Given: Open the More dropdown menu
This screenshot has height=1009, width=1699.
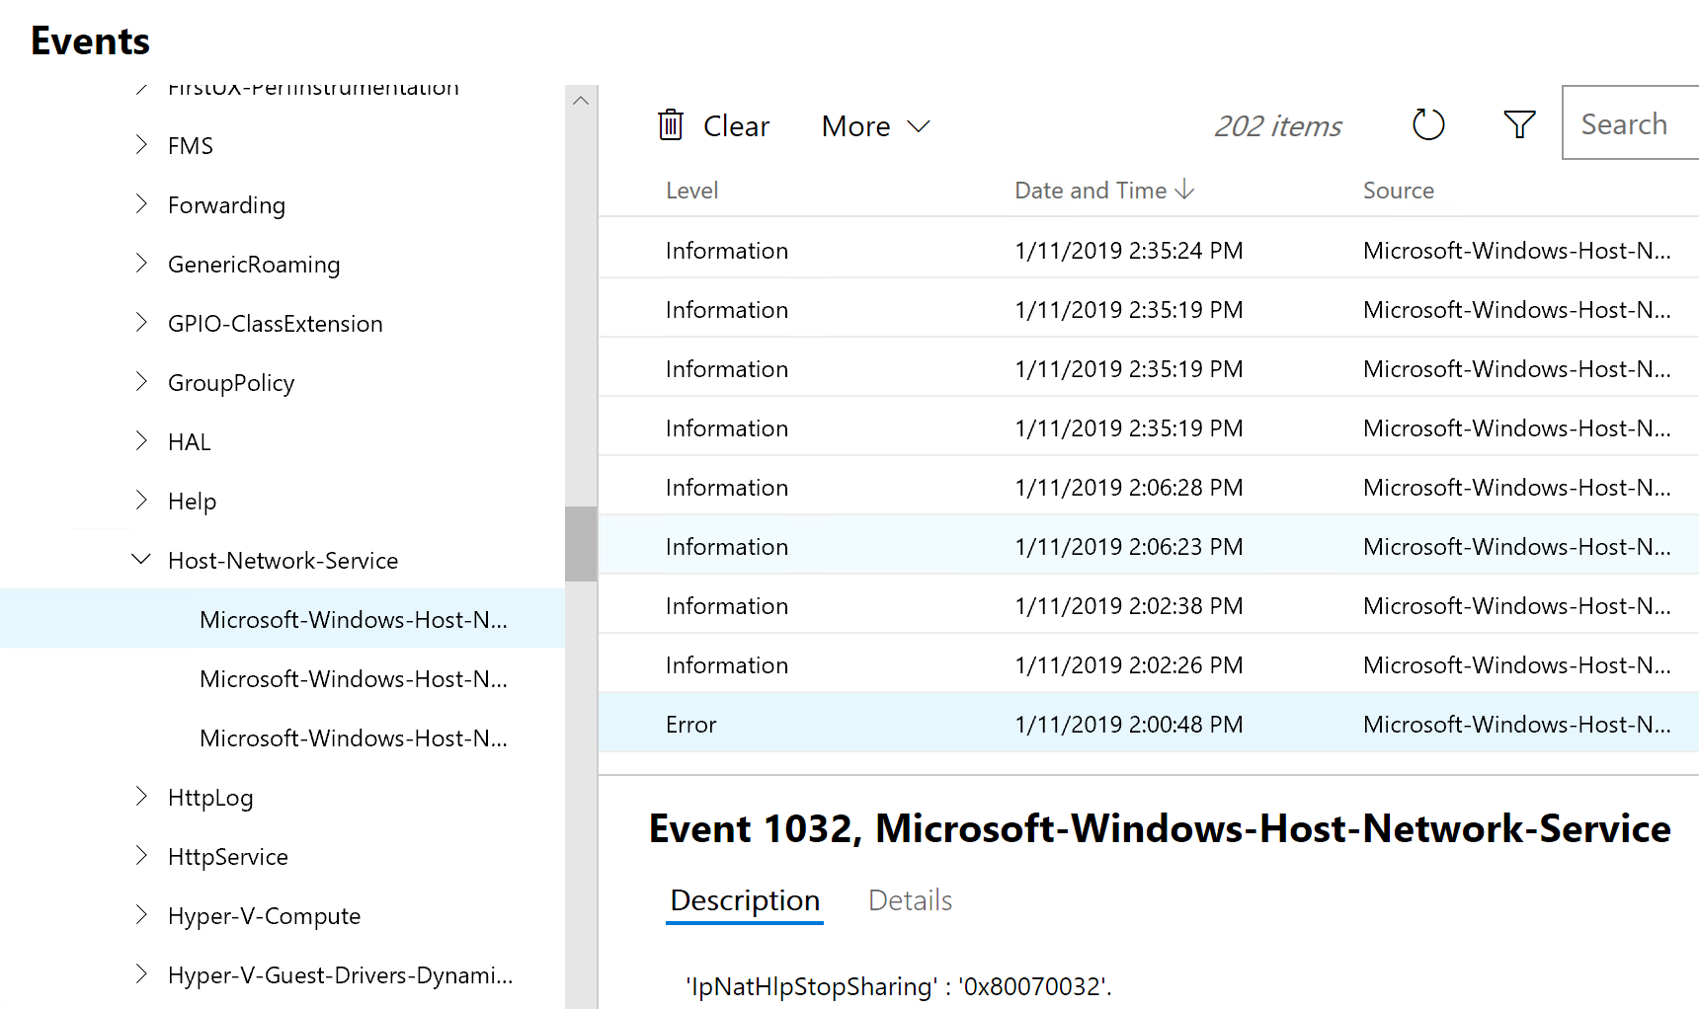Looking at the screenshot, I should point(875,126).
